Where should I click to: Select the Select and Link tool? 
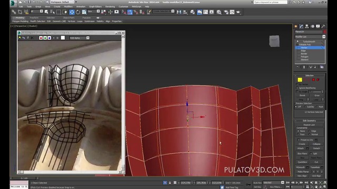14,12
